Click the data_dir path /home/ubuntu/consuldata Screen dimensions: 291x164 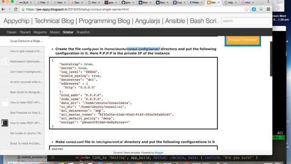pos(107,103)
